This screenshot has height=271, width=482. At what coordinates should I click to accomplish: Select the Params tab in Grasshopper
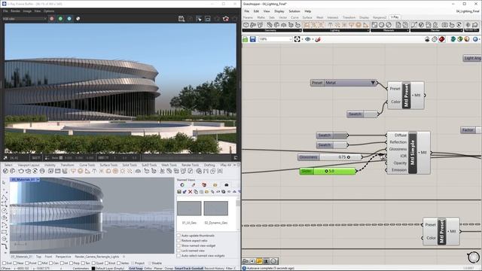(248, 17)
